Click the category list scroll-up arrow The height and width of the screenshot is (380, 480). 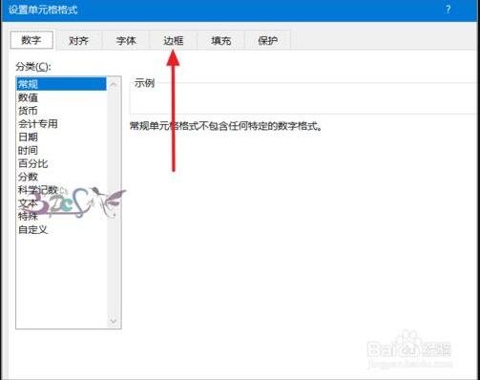[114, 84]
